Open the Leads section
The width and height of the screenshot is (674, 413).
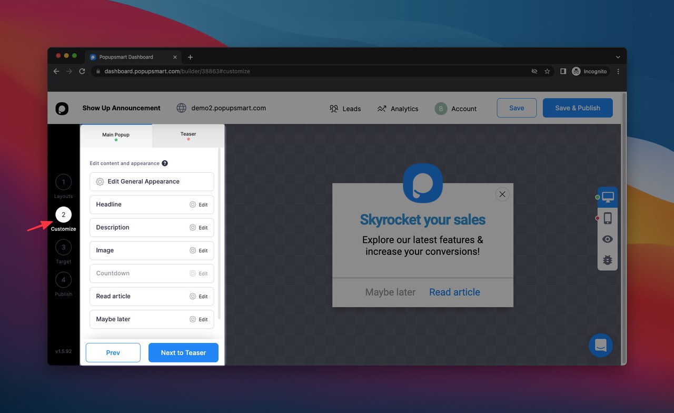tap(345, 109)
